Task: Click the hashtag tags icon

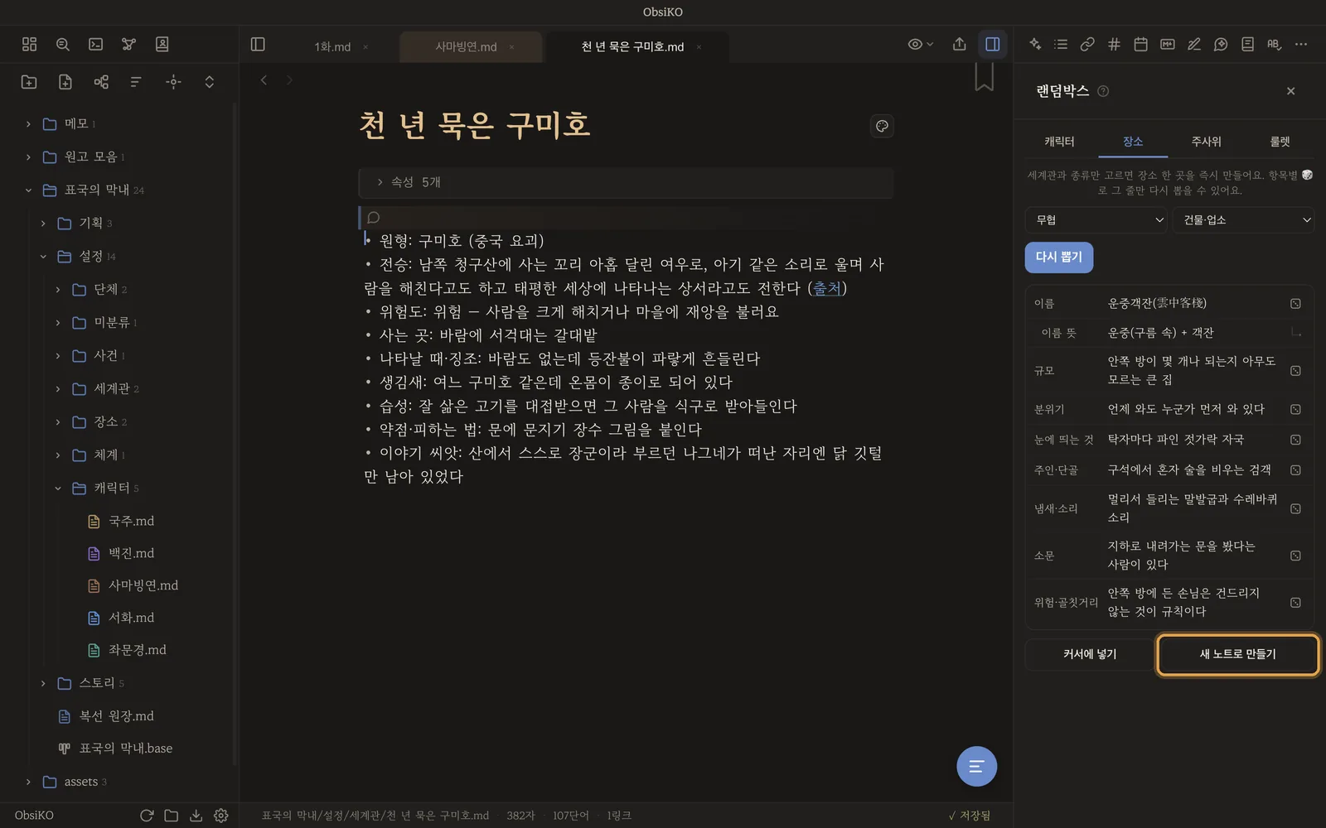Action: 1114,45
